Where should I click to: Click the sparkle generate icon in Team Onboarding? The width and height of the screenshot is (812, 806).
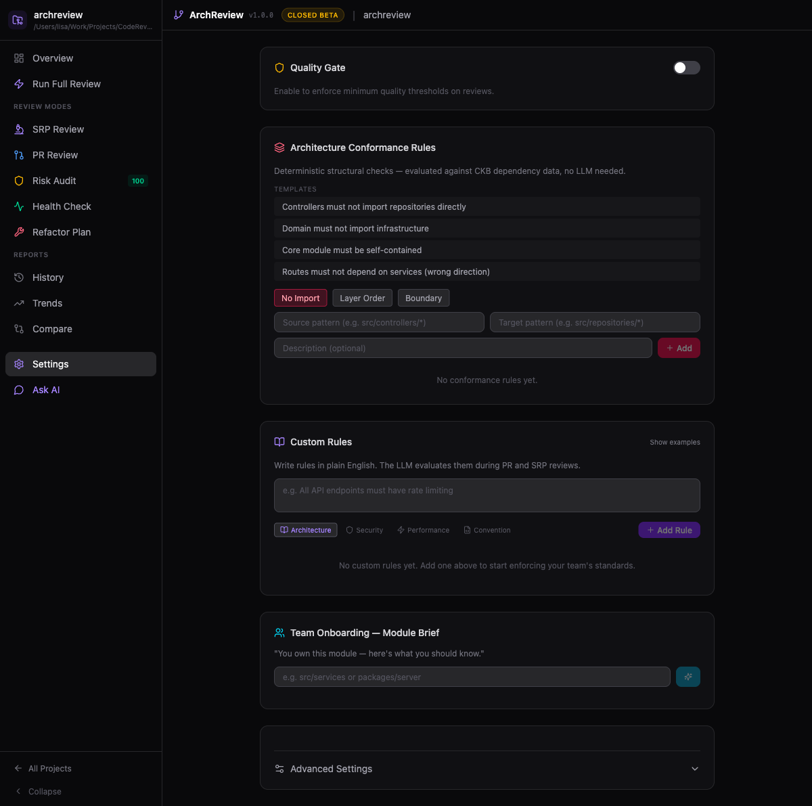coord(687,676)
